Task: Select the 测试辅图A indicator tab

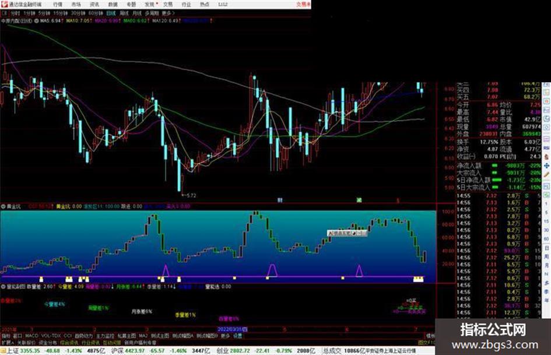Action: tap(183, 336)
